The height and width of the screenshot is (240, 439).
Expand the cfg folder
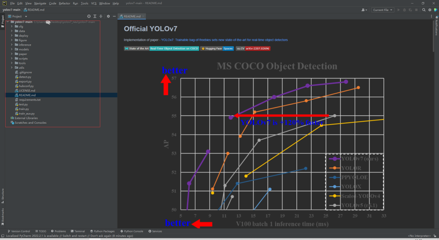point(12,26)
